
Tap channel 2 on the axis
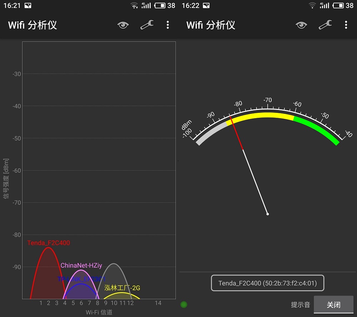click(x=49, y=303)
